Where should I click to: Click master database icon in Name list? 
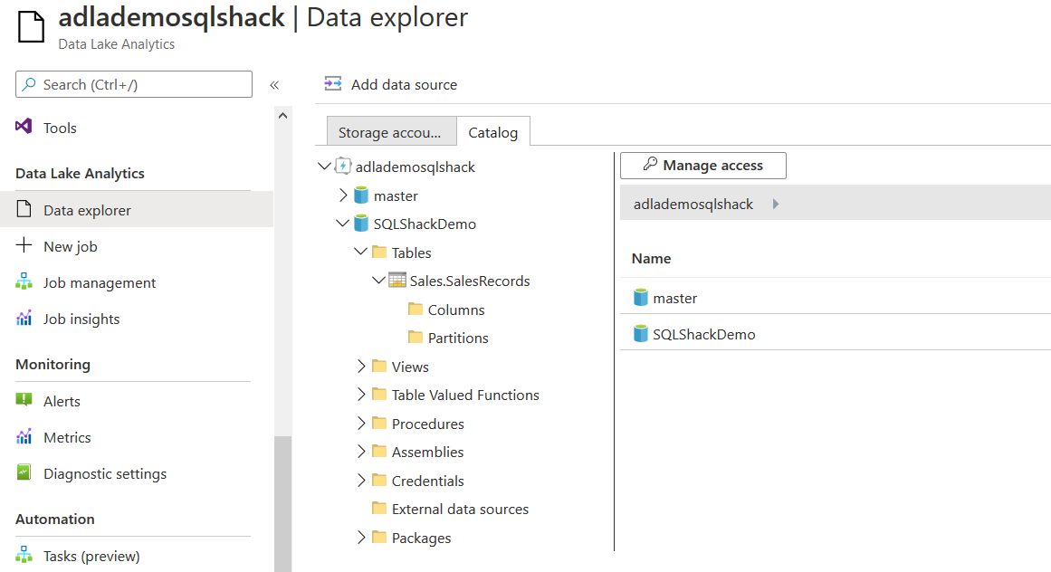641,298
